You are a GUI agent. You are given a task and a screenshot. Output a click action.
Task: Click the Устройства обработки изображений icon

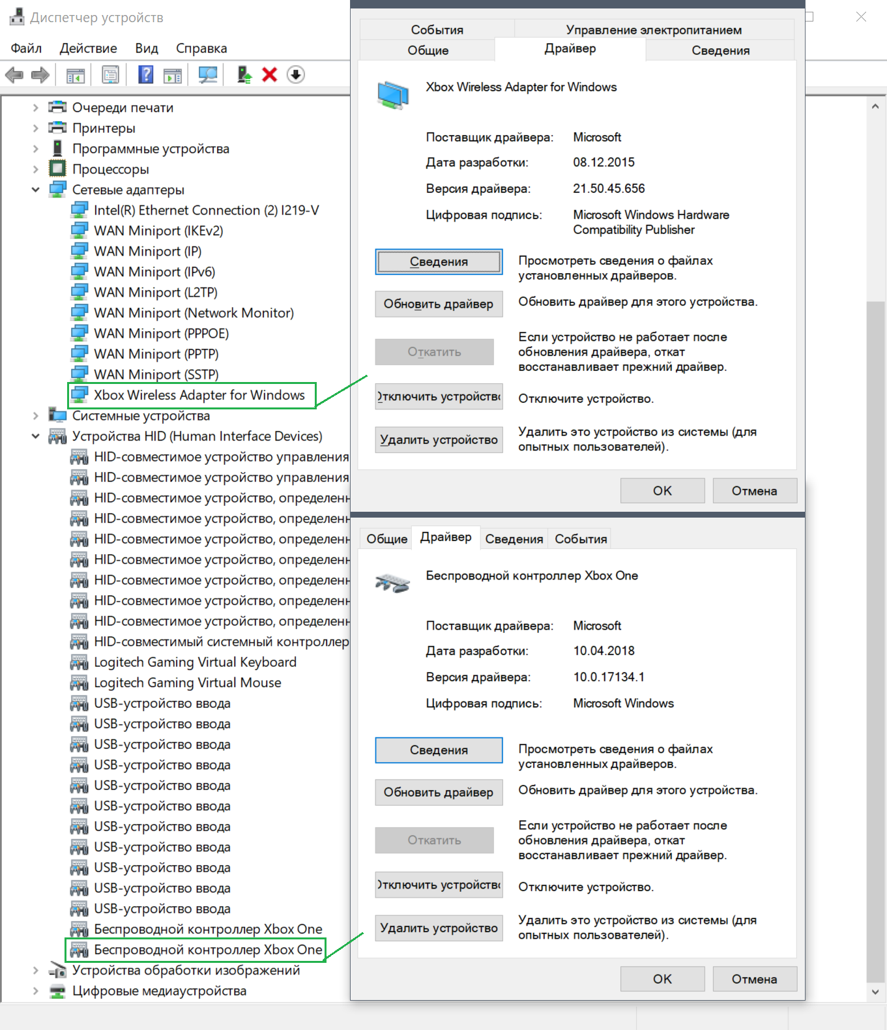(x=57, y=970)
